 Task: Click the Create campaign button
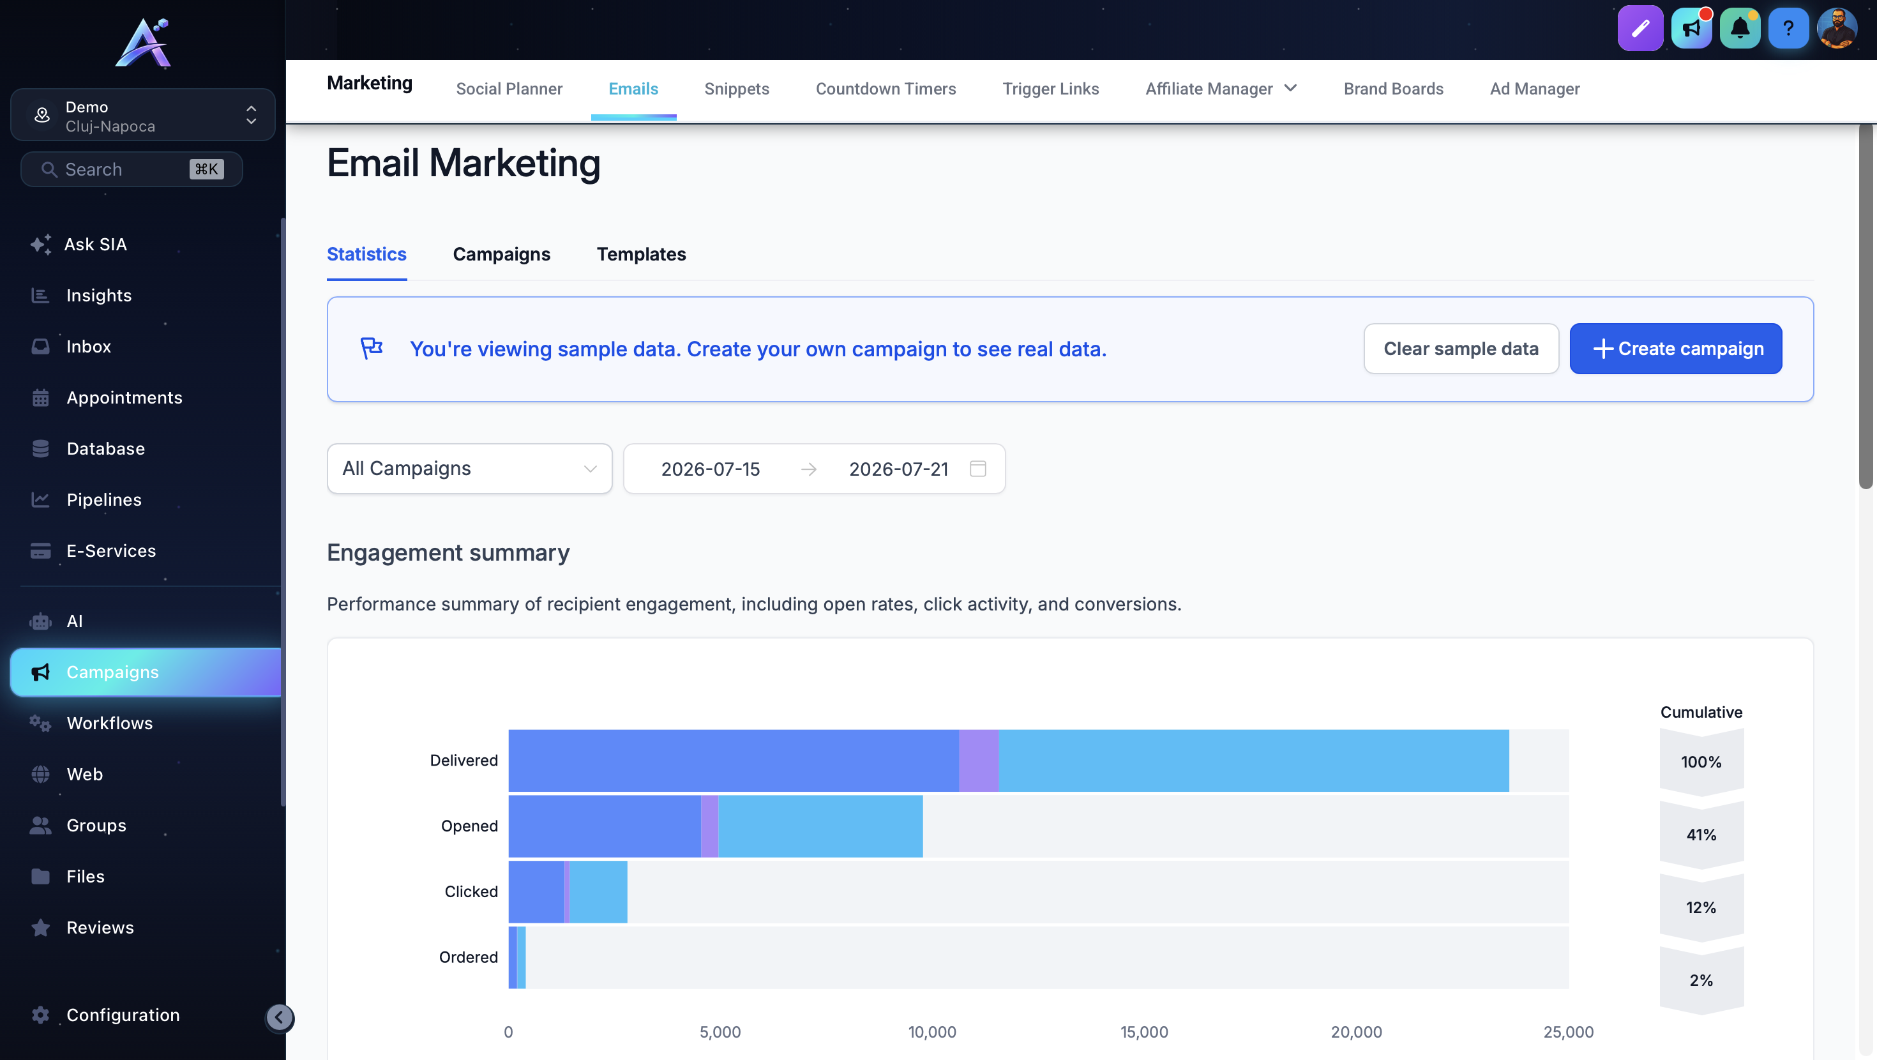click(x=1675, y=349)
